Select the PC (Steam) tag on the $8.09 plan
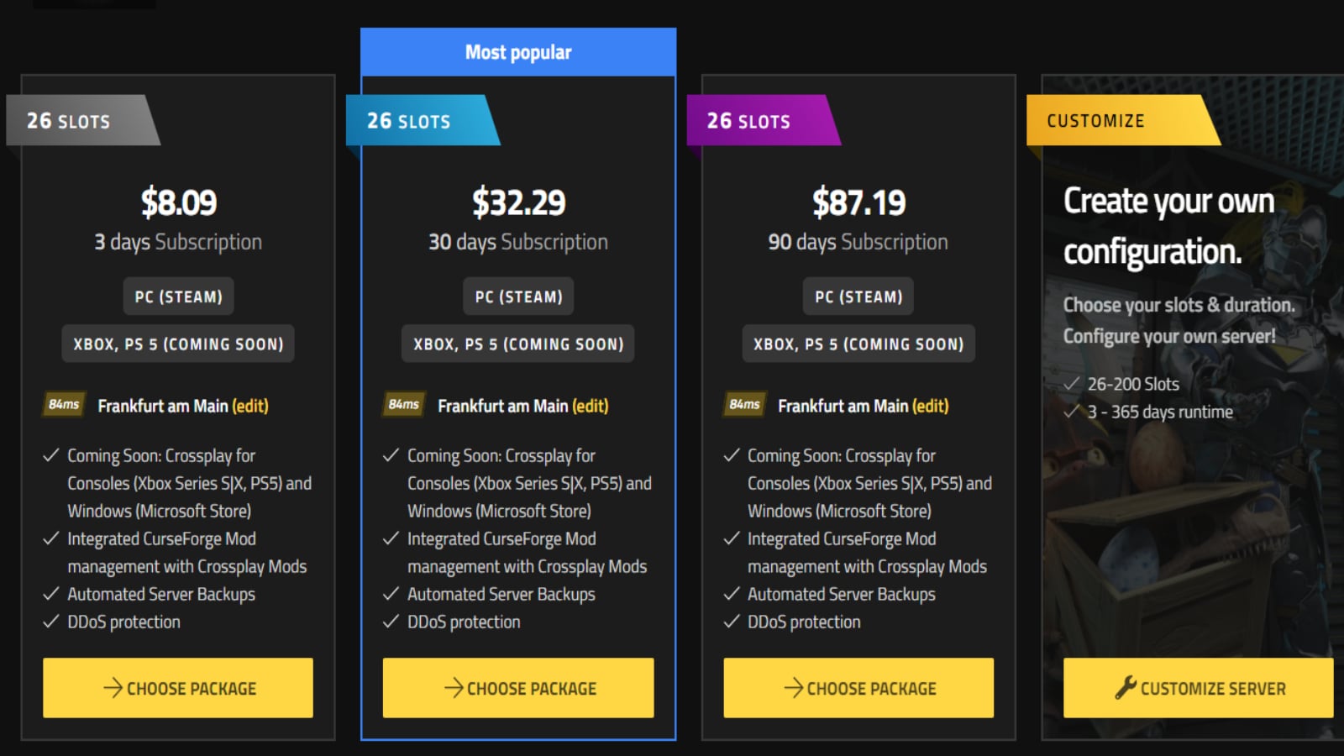Image resolution: width=1344 pixels, height=756 pixels. [x=177, y=296]
